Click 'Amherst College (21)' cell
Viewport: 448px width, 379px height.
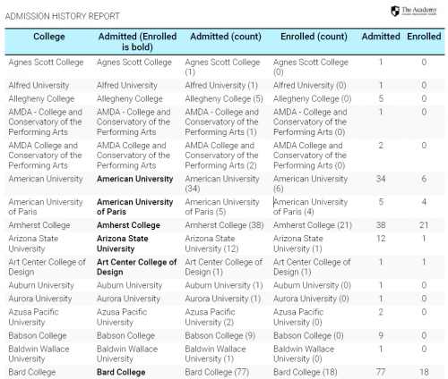click(x=313, y=225)
